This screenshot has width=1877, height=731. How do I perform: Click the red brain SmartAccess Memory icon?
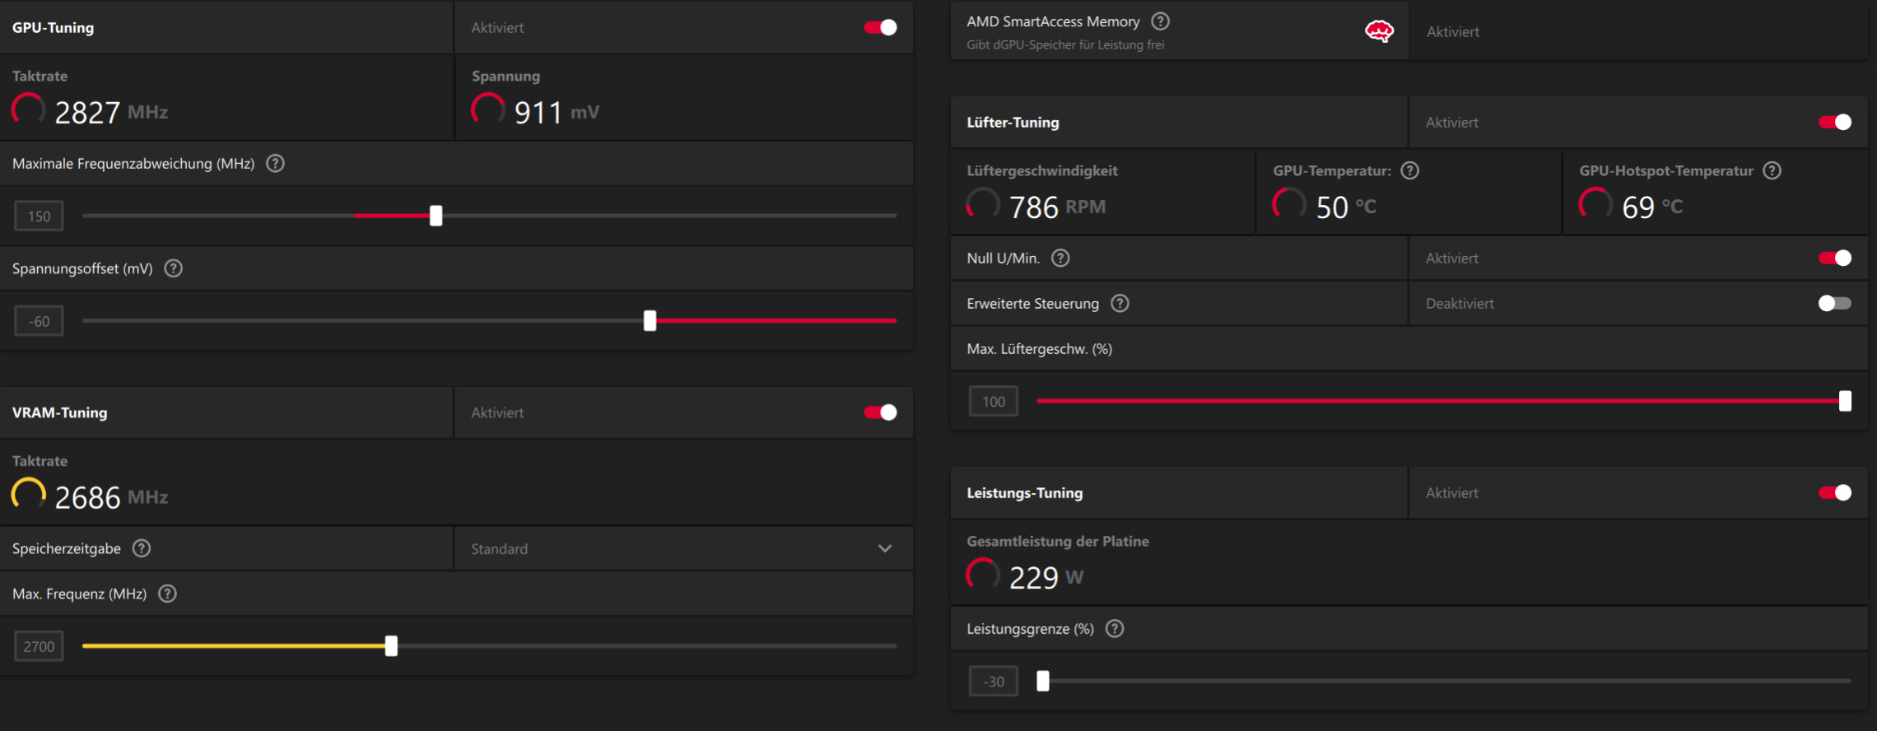pyautogui.click(x=1379, y=31)
